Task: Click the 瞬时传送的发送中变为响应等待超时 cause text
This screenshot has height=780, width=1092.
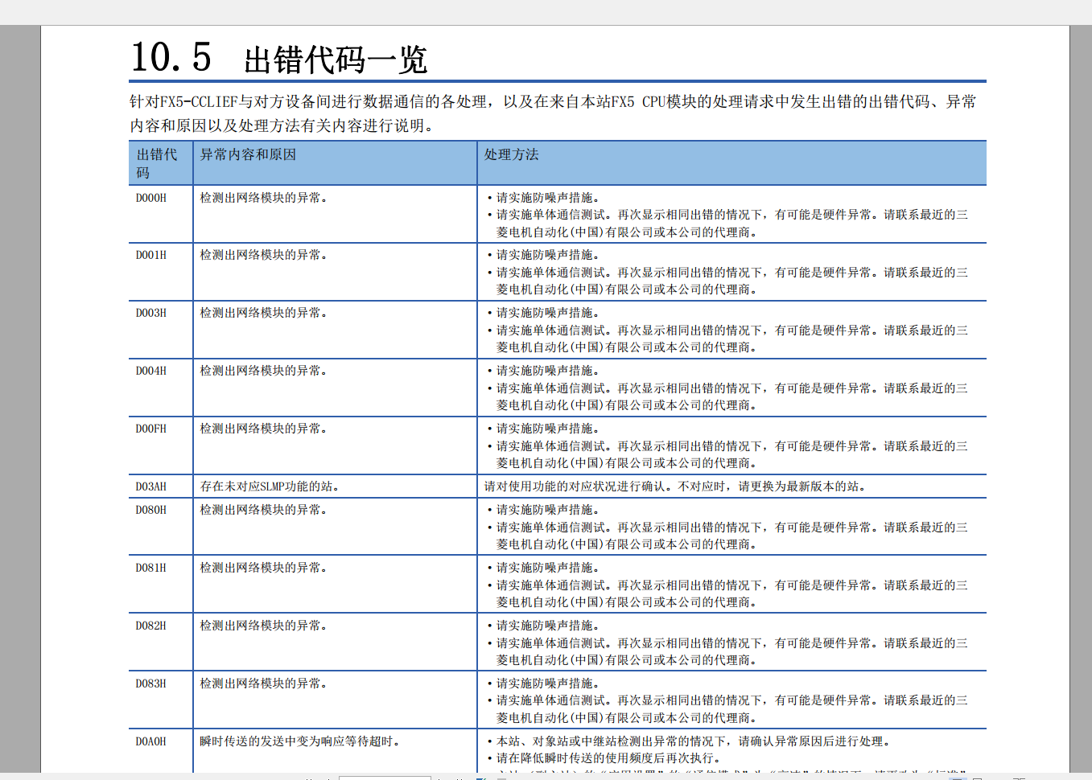Action: point(299,741)
